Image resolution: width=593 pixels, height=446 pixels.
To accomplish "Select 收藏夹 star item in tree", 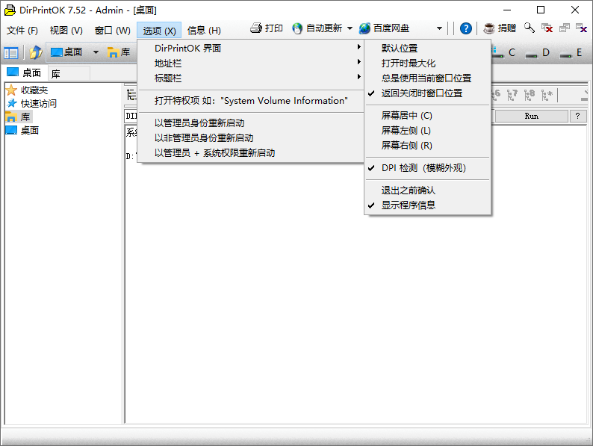I will point(27,90).
